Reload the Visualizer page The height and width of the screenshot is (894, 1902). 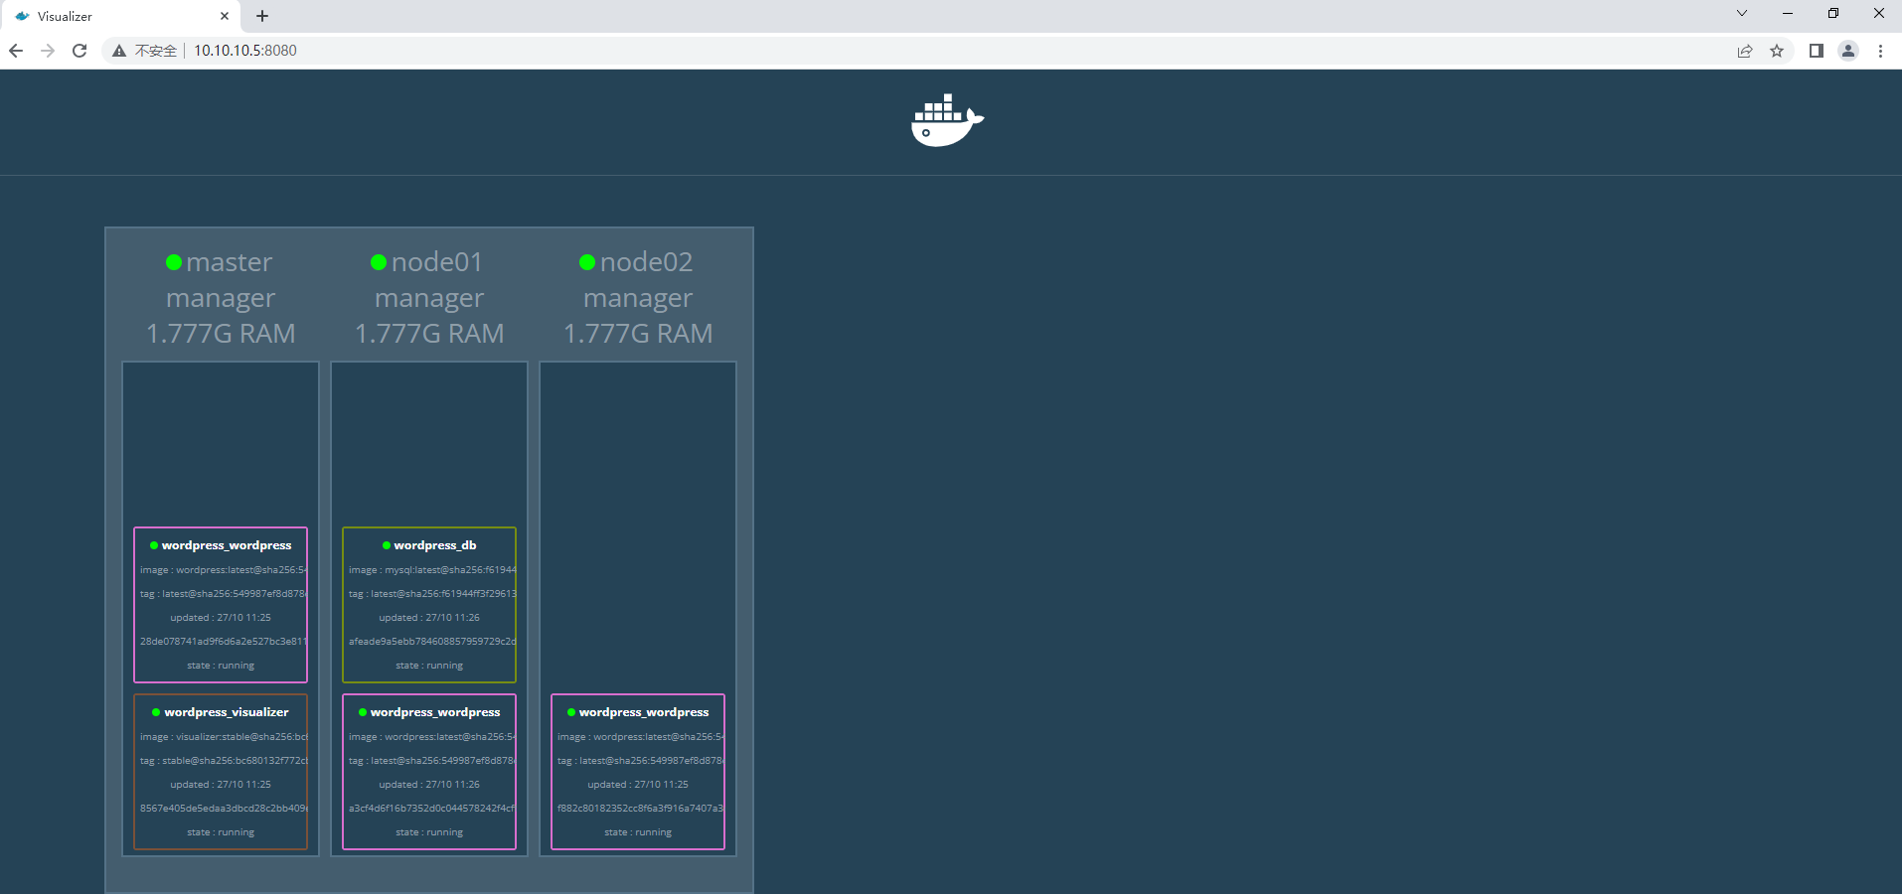click(79, 51)
